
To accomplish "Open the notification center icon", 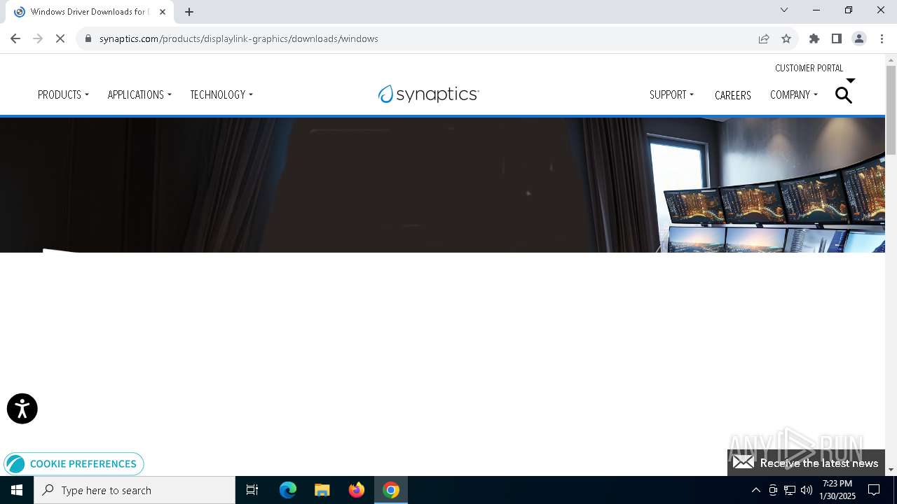I will (874, 490).
